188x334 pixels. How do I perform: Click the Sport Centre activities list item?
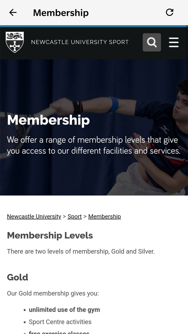pyautogui.click(x=60, y=322)
